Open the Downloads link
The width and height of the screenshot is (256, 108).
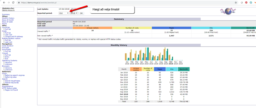click(x=6, y=49)
